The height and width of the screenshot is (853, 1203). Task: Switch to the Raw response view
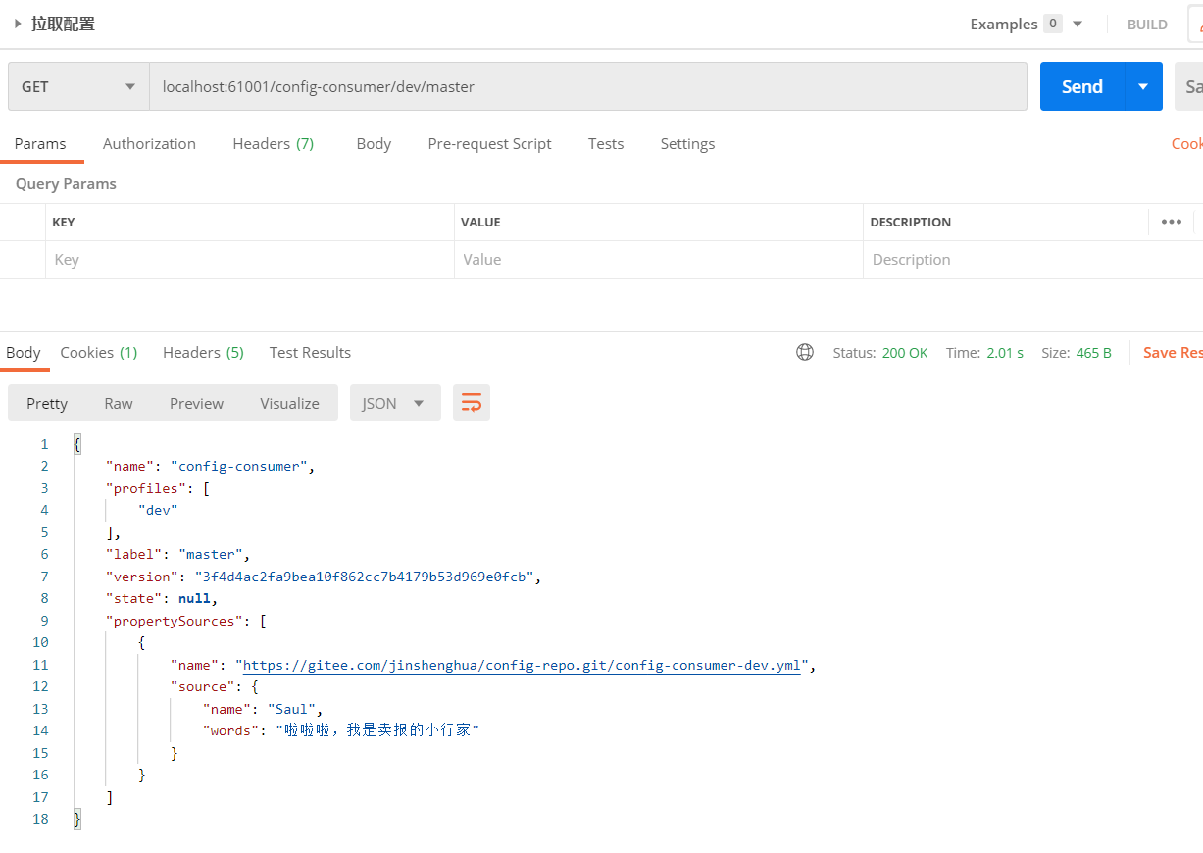[119, 403]
